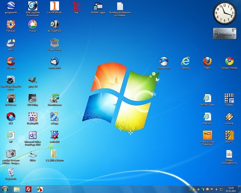
Task: Select the cdbxpp disc burner icon
Action: (x=54, y=118)
